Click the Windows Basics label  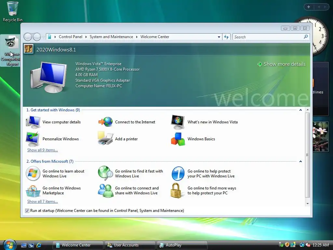(x=201, y=139)
